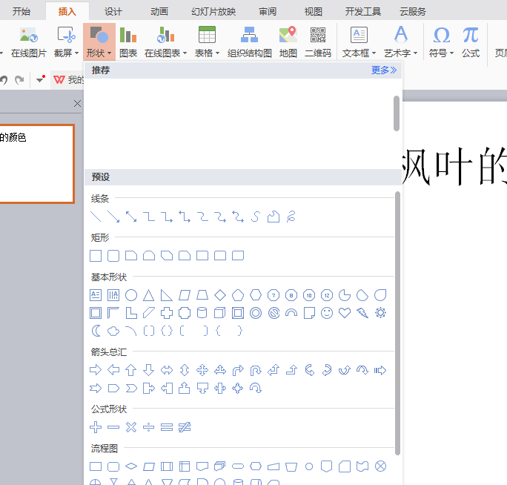The width and height of the screenshot is (507, 485).
Task: Insert a 公式 formula
Action: pos(471,42)
